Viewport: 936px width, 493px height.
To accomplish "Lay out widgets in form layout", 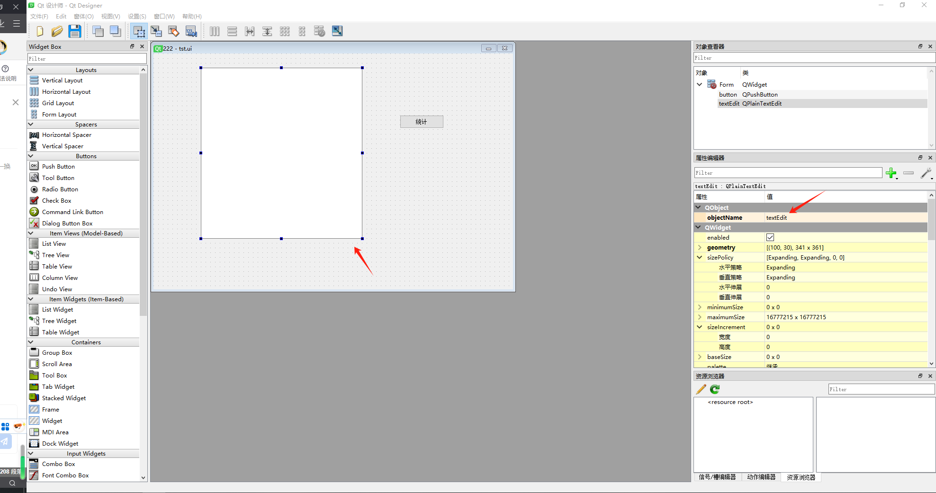I will point(302,31).
